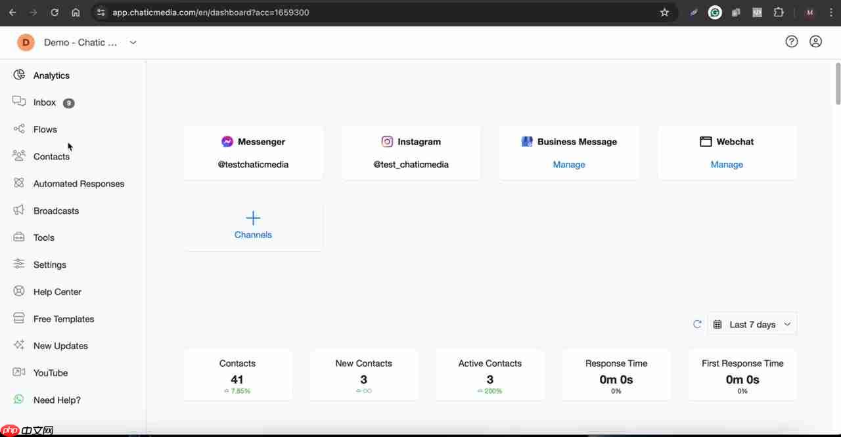Viewport: 841px width, 437px height.
Task: View site information icon in address bar
Action: point(101,12)
